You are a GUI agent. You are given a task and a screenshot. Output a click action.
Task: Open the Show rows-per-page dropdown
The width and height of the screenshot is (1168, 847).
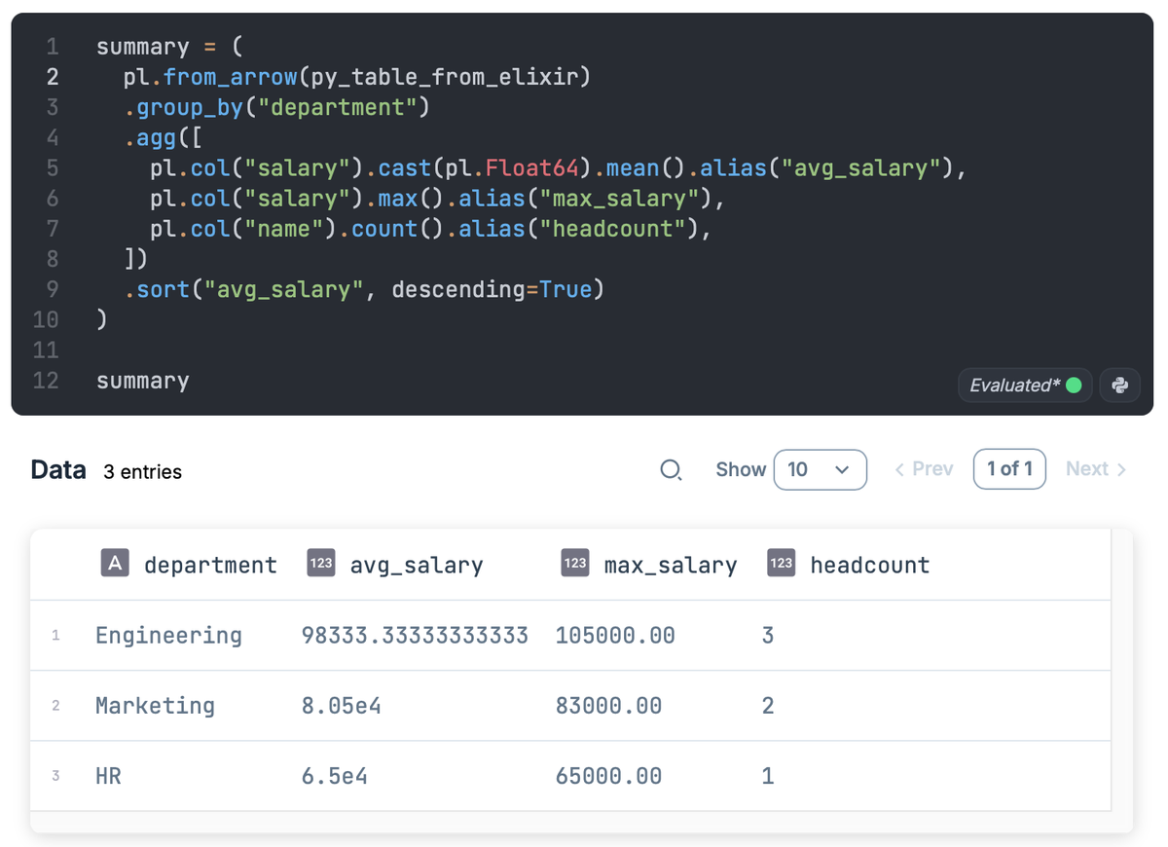(x=820, y=469)
